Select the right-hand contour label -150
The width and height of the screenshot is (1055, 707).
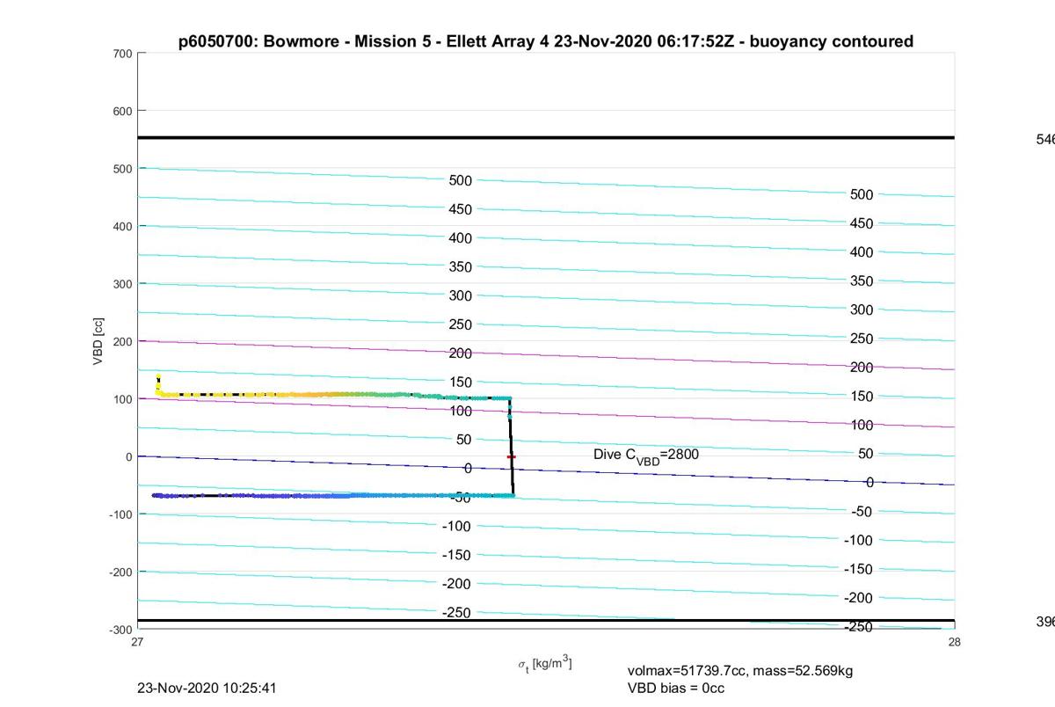click(859, 569)
